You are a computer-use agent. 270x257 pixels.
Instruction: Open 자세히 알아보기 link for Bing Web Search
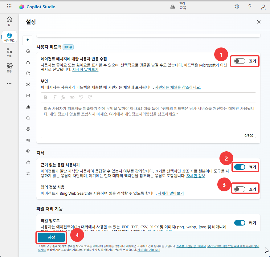tap(171, 193)
